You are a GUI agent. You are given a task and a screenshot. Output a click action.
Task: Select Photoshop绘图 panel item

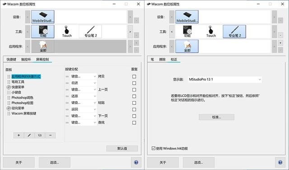[20, 103]
